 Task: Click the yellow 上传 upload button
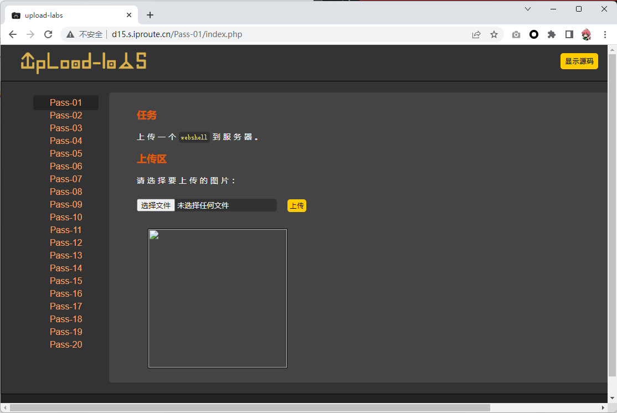tap(297, 206)
